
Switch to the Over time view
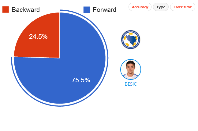click(183, 7)
